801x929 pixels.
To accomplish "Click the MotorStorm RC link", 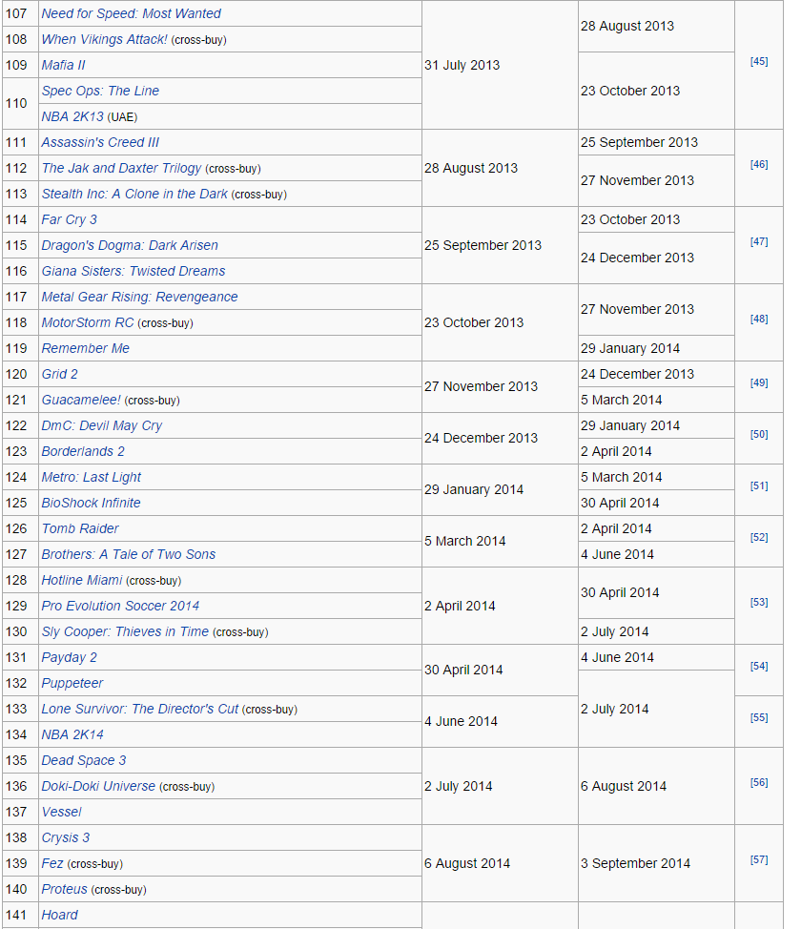I will (88, 323).
